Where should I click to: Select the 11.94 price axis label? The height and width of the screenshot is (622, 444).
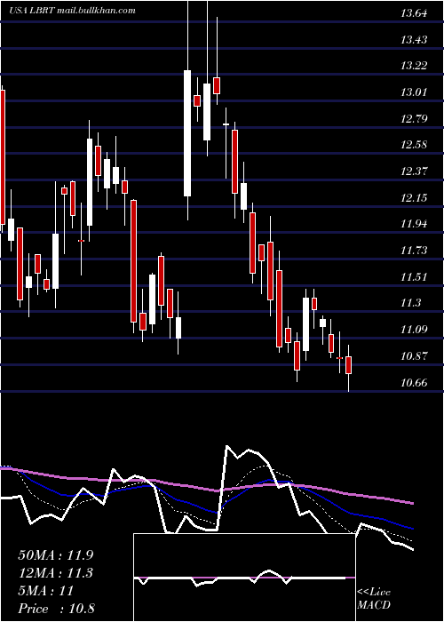coord(414,224)
